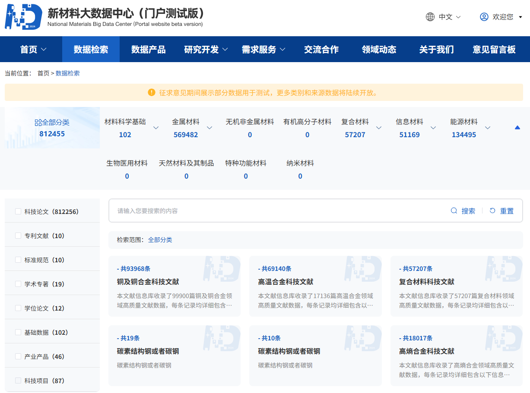Viewport: 530px width, 393px height.
Task: Click the National Materials Big Data Center logo
Action: tap(24, 17)
